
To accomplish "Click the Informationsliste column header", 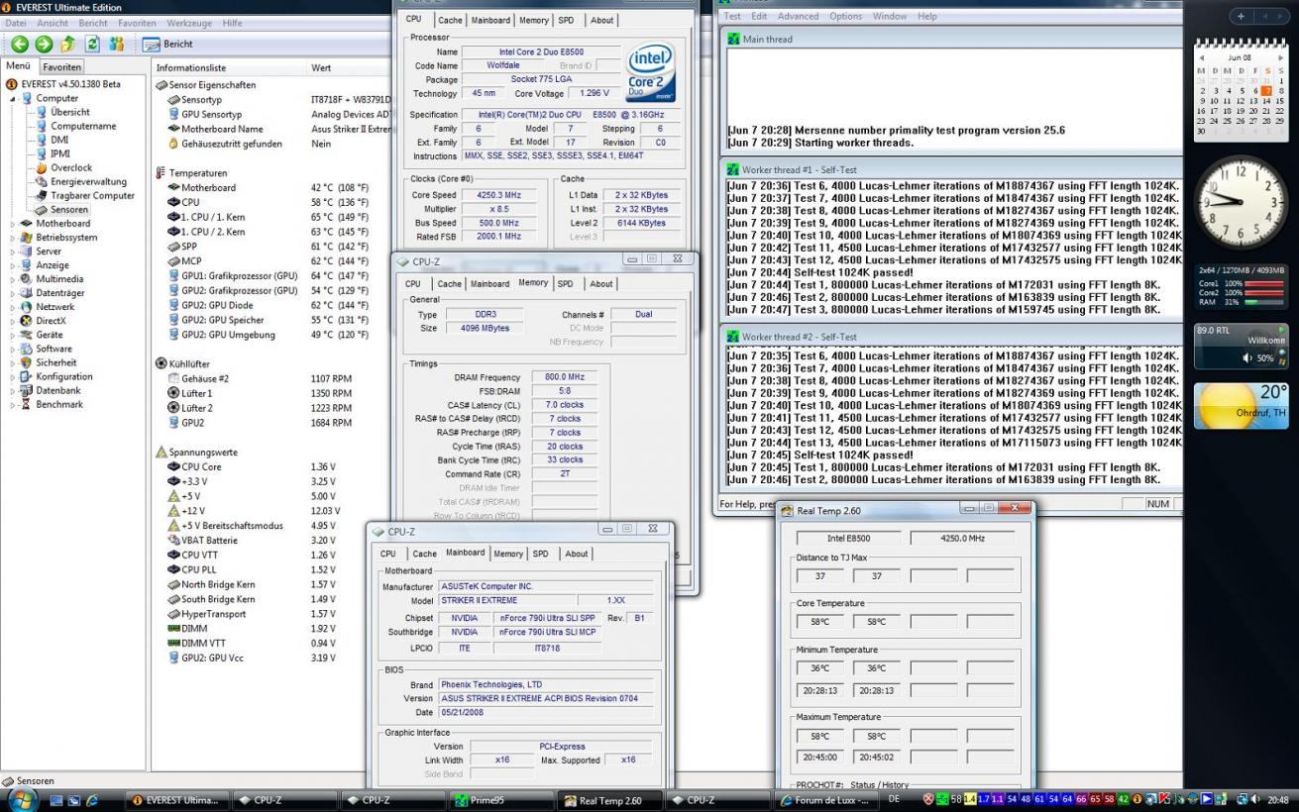I will 191,68.
